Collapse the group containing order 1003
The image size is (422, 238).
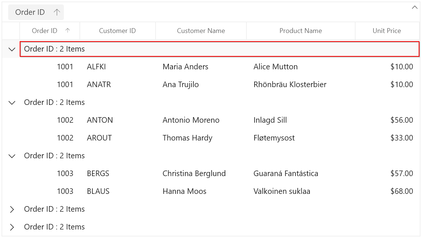click(x=12, y=156)
